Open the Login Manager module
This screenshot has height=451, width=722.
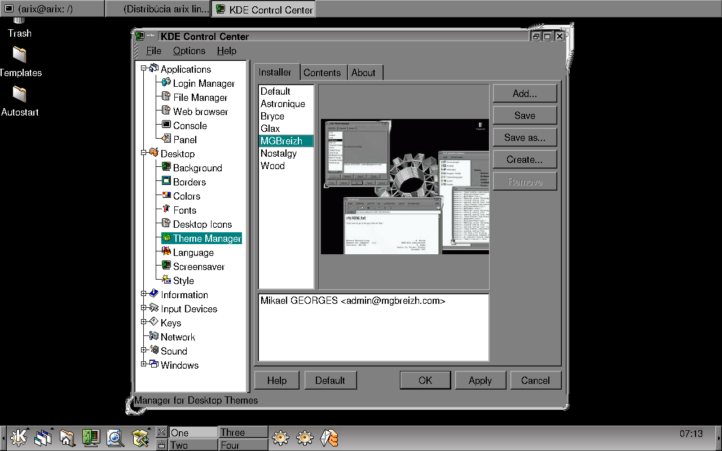pyautogui.click(x=198, y=83)
